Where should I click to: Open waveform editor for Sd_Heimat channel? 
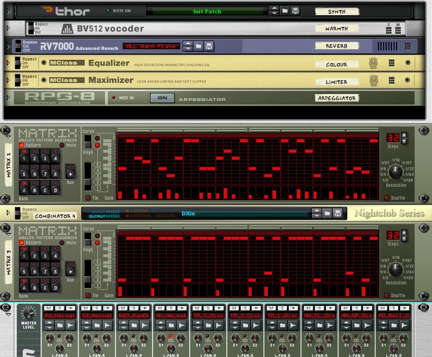(107, 326)
